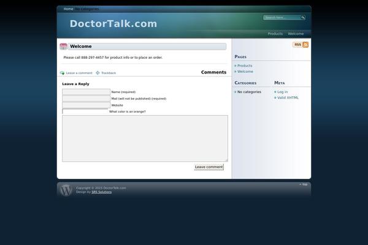This screenshot has height=245, width=368.
Task: Click the Trackback arrows icon
Action: [x=98, y=73]
